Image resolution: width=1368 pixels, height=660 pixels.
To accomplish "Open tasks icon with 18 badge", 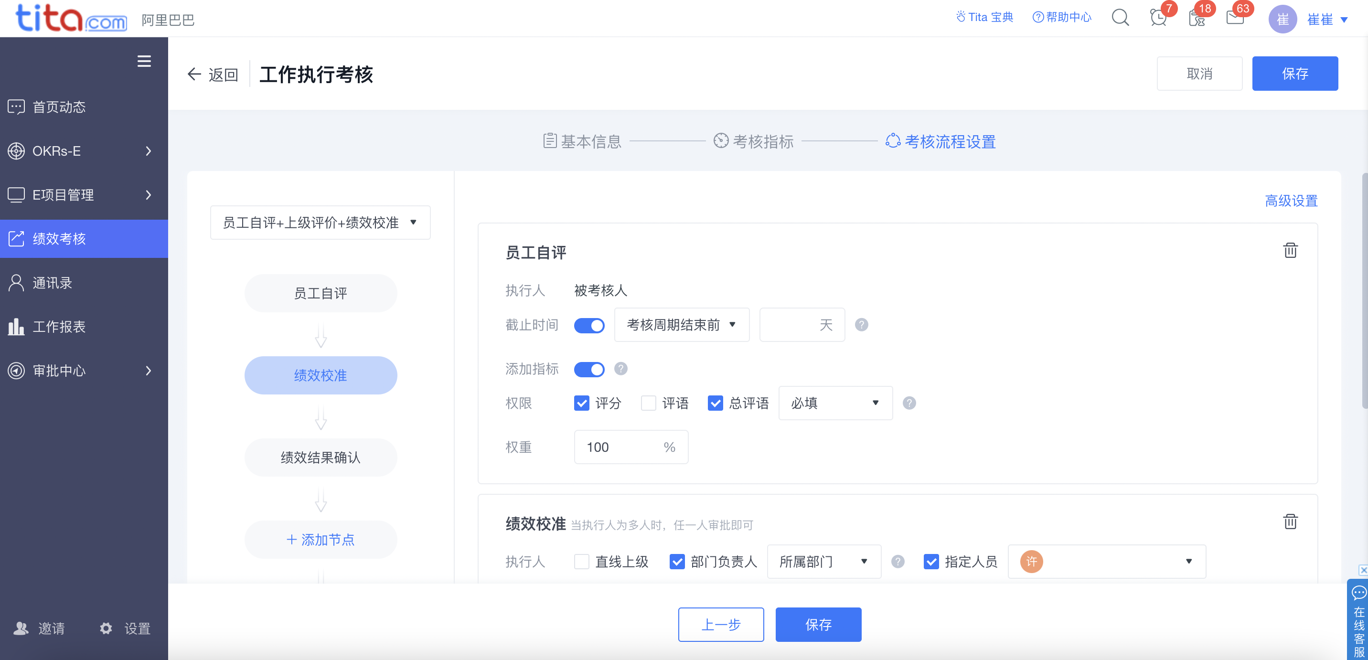I will [1197, 18].
